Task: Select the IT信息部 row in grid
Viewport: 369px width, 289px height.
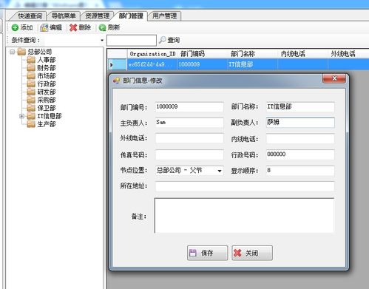Action: tap(238, 64)
